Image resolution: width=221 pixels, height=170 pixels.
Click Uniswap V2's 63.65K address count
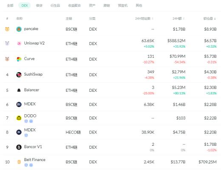click(x=148, y=41)
